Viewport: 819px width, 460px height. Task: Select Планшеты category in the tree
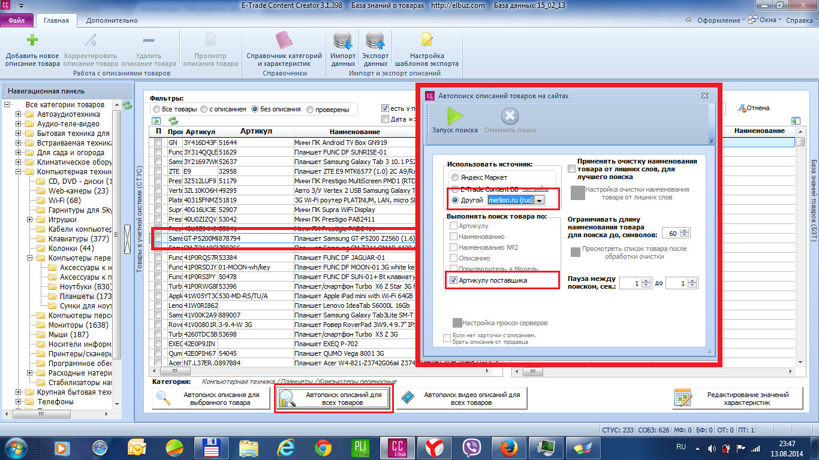click(86, 296)
